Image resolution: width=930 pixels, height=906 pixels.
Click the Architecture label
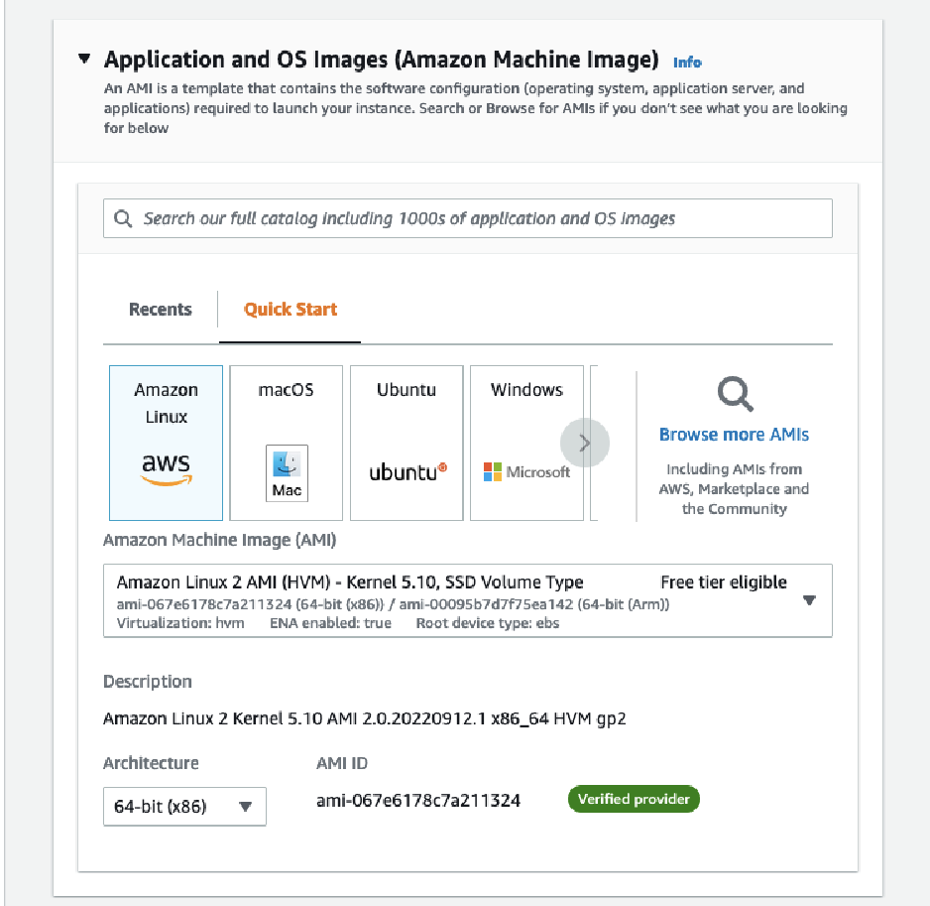click(151, 763)
